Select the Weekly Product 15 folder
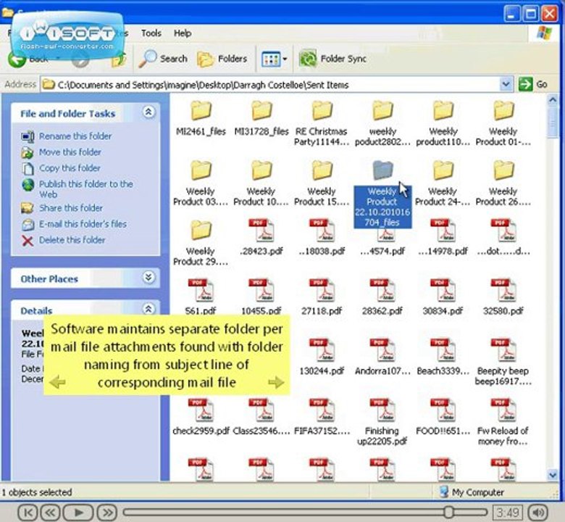The height and width of the screenshot is (522, 565). pos(322,183)
